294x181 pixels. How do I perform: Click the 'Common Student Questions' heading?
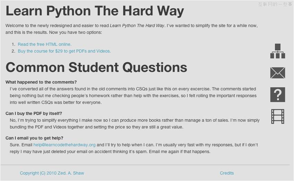pos(96,67)
